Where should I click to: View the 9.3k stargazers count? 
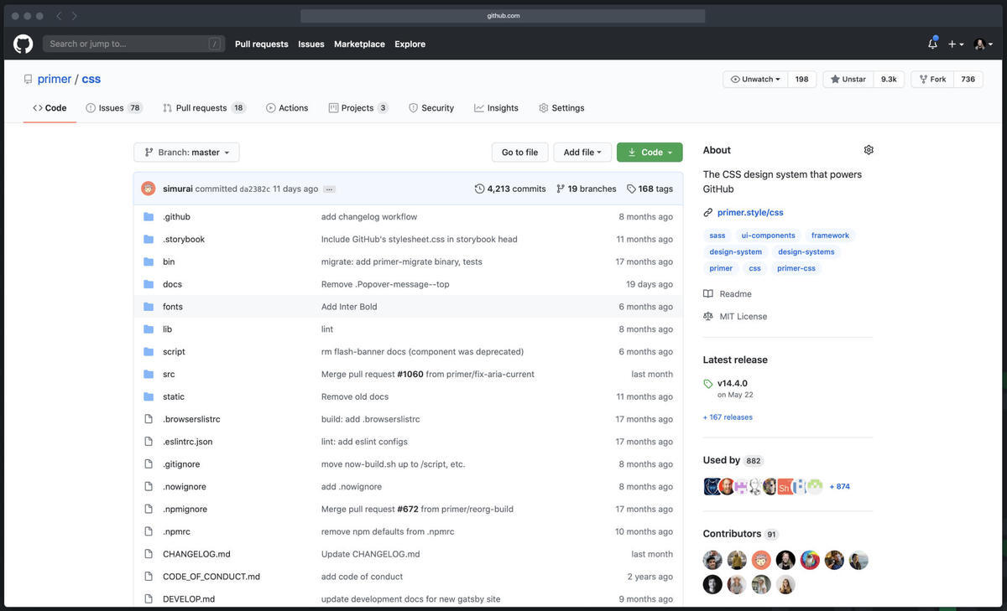[889, 80]
